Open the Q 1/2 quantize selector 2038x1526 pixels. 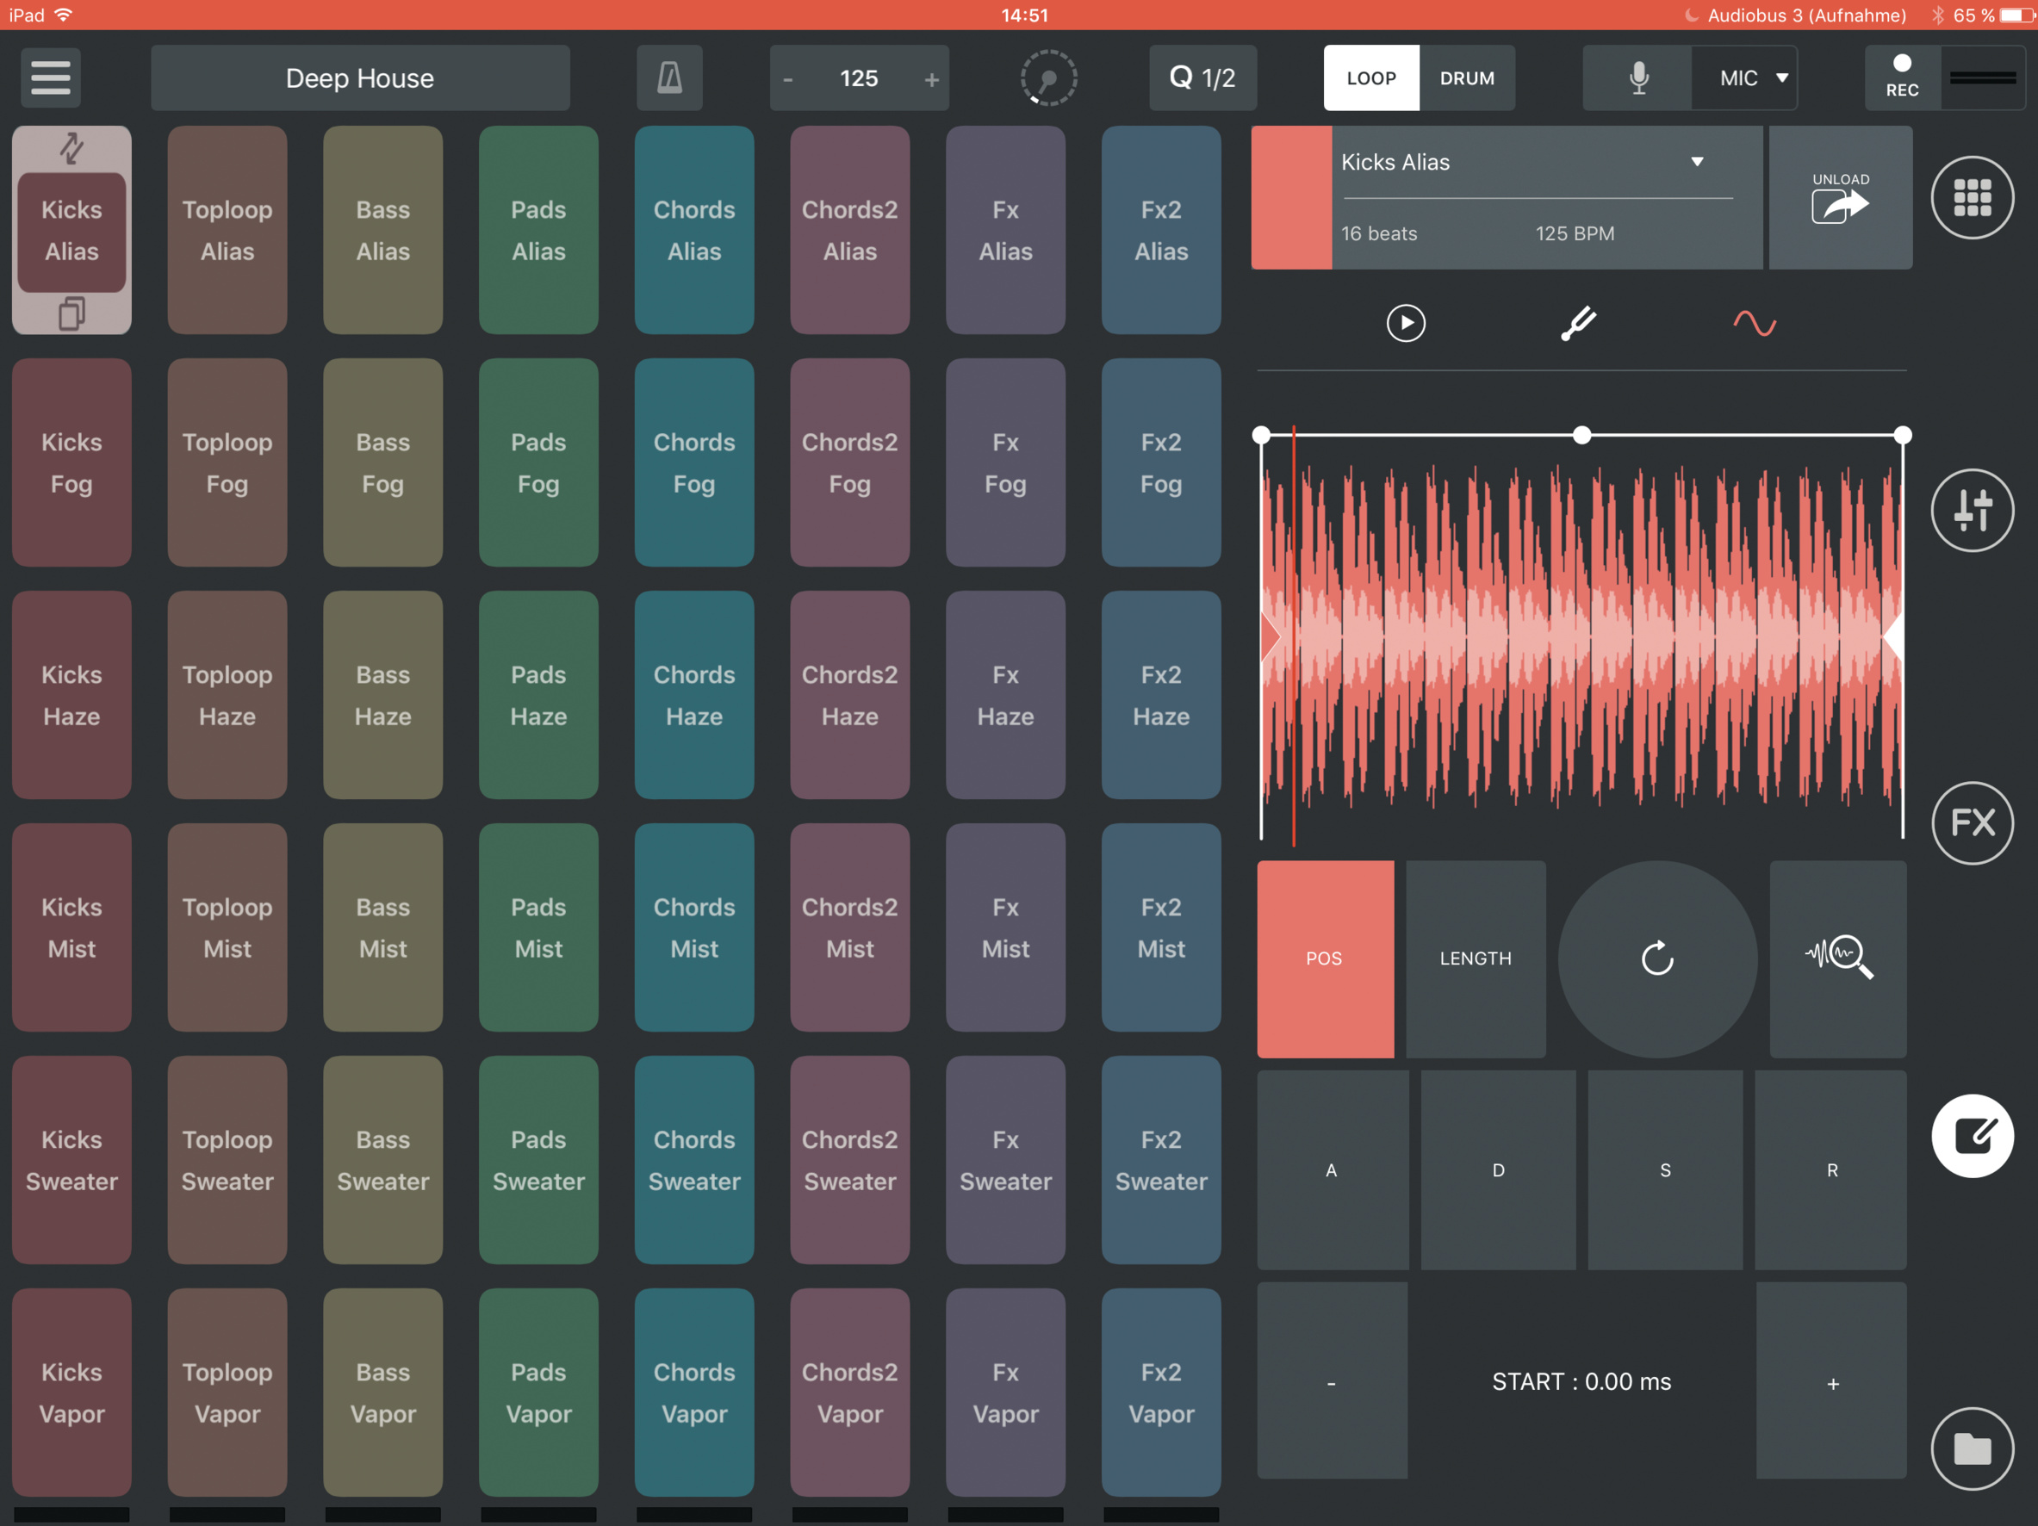click(x=1202, y=78)
